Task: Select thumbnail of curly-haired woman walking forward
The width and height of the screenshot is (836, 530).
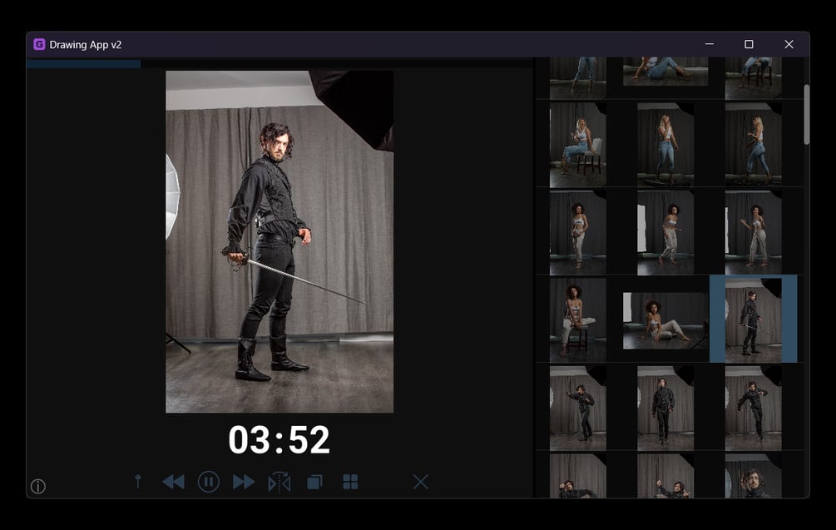Action: 665,232
